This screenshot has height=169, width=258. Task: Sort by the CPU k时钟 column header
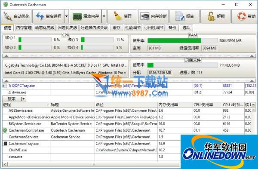233,104
